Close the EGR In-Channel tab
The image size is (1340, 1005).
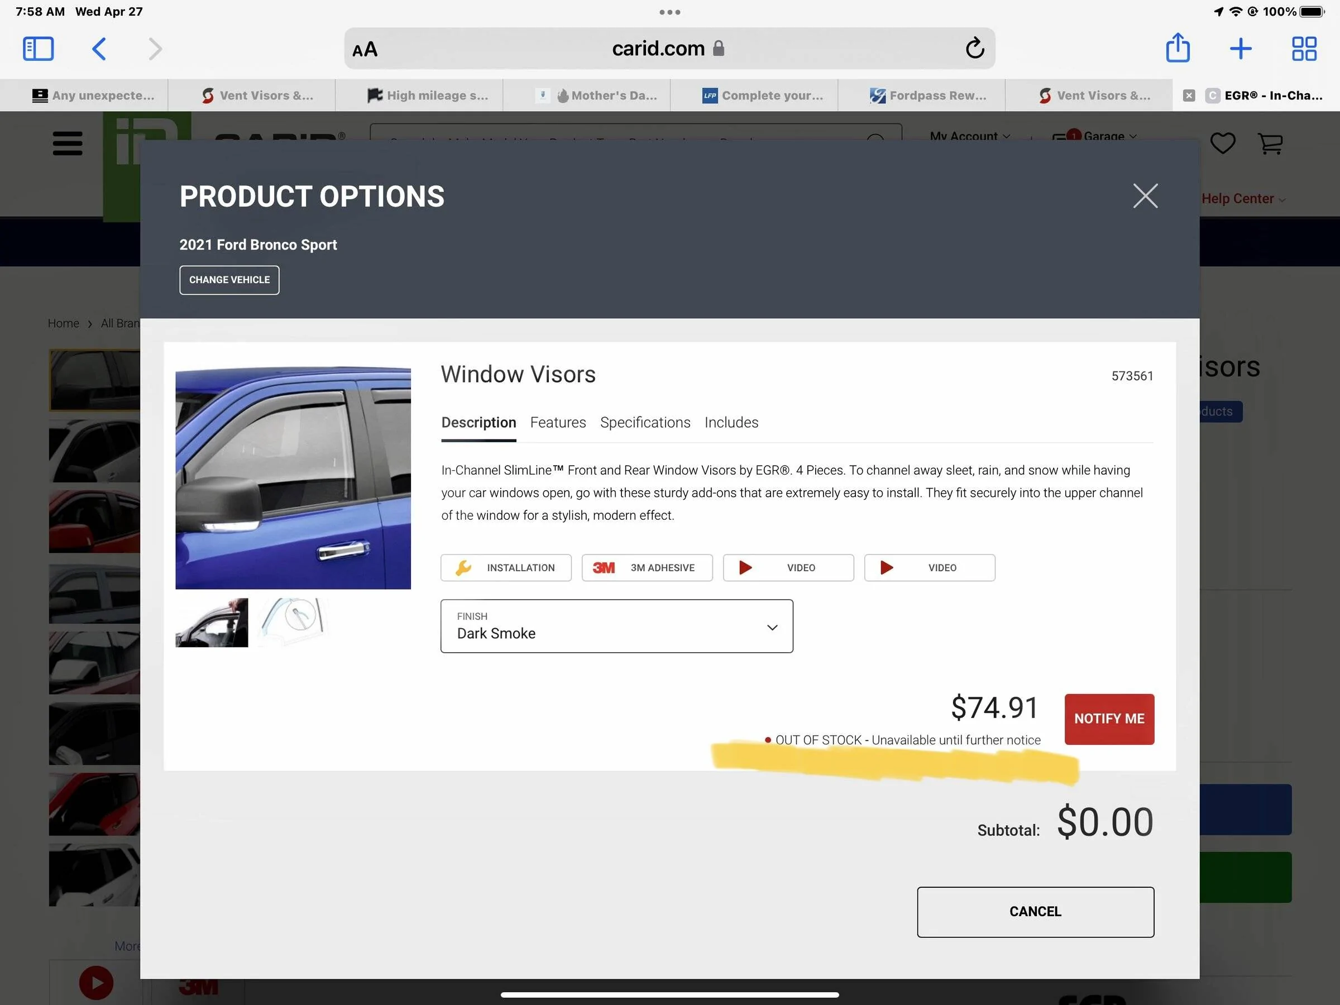click(x=1189, y=95)
